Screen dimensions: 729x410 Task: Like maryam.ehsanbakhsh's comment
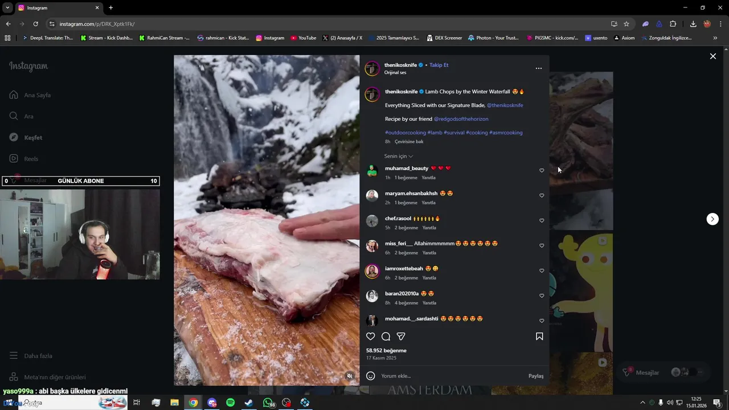(x=542, y=195)
